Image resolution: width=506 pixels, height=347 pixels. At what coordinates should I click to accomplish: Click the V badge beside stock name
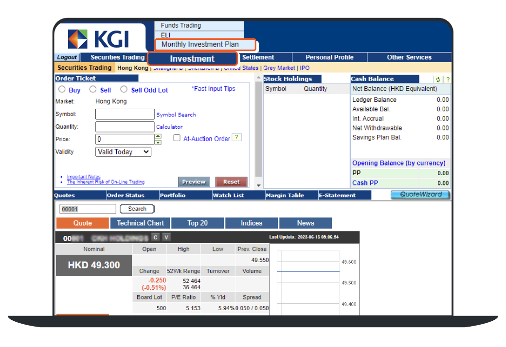(166, 237)
